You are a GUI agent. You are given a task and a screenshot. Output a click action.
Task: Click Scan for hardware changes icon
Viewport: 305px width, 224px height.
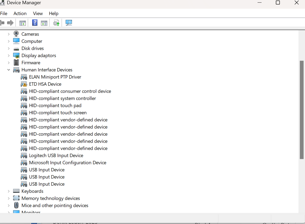[x=69, y=23]
